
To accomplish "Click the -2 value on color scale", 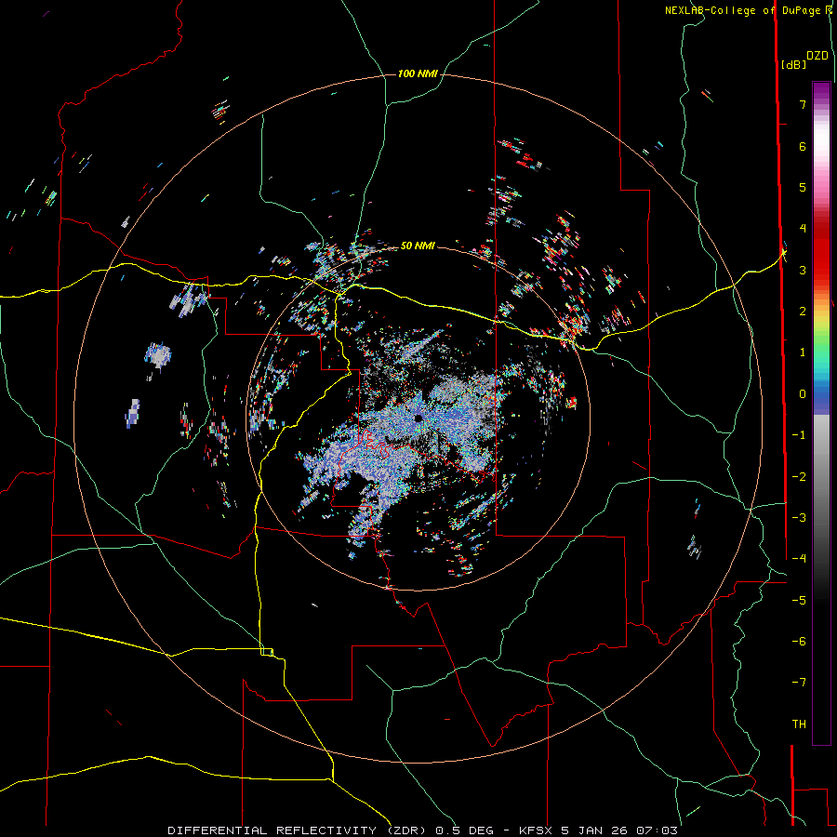I will click(799, 477).
